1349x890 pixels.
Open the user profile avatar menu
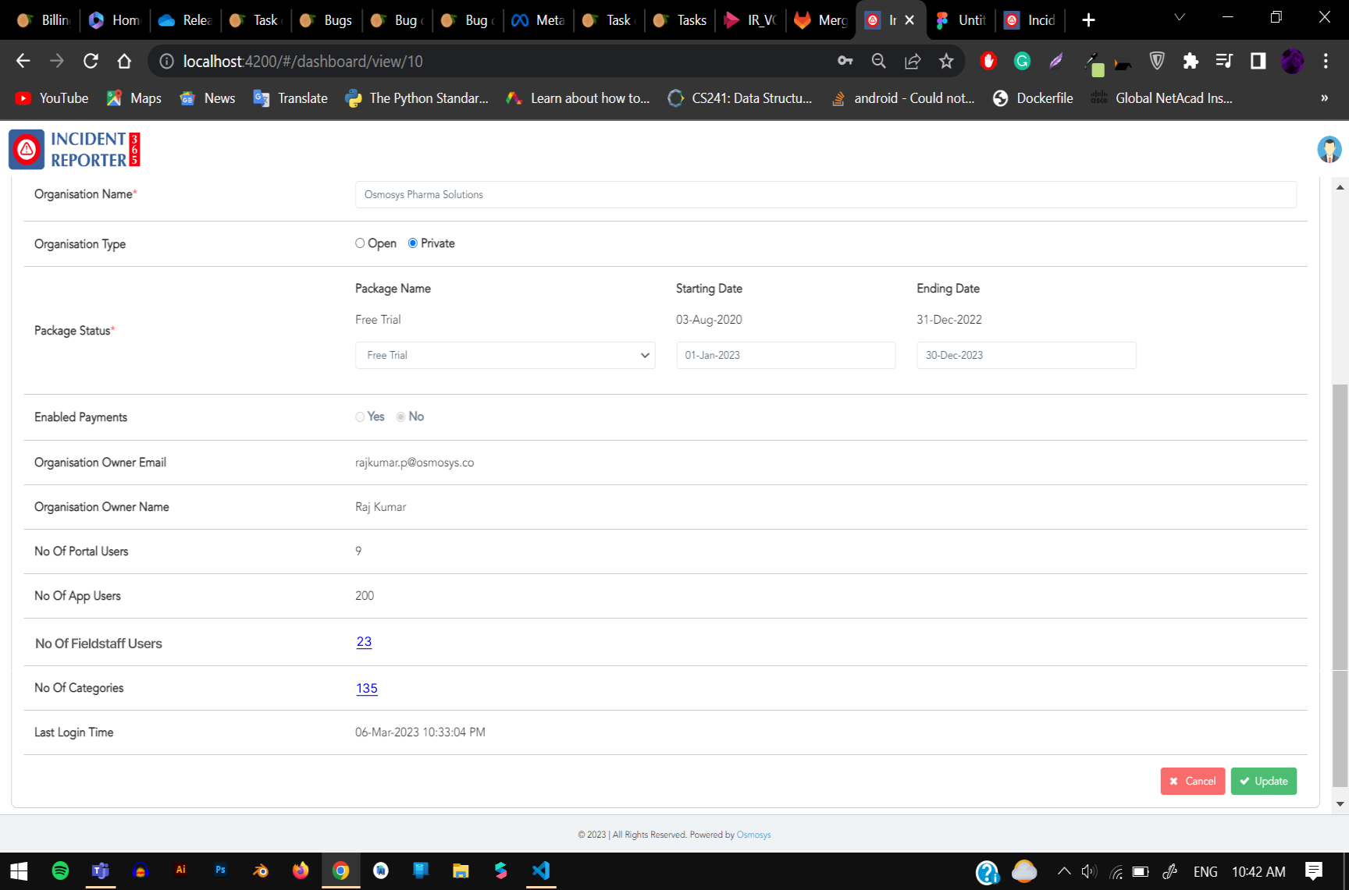click(x=1329, y=149)
